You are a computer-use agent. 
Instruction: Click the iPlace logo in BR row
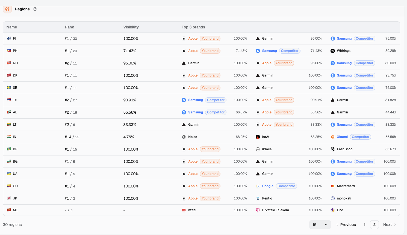pyautogui.click(x=258, y=149)
